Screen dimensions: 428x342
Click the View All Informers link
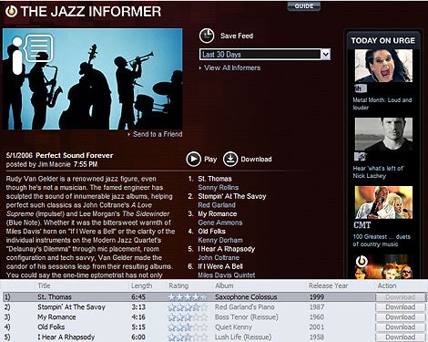(x=232, y=67)
